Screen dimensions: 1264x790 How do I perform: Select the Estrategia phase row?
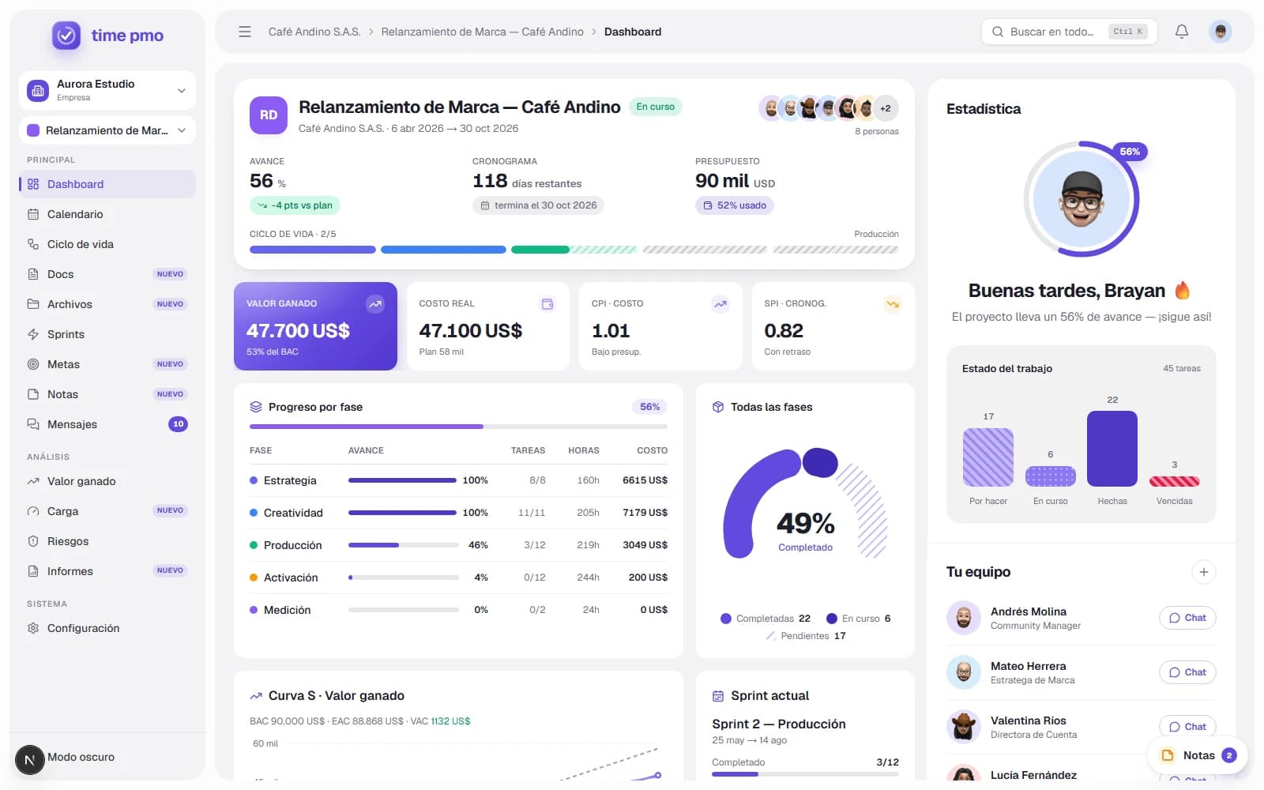[458, 480]
